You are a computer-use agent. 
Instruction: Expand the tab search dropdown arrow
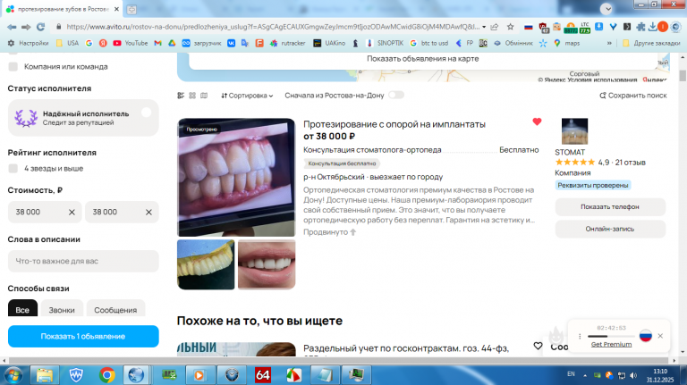(x=606, y=9)
